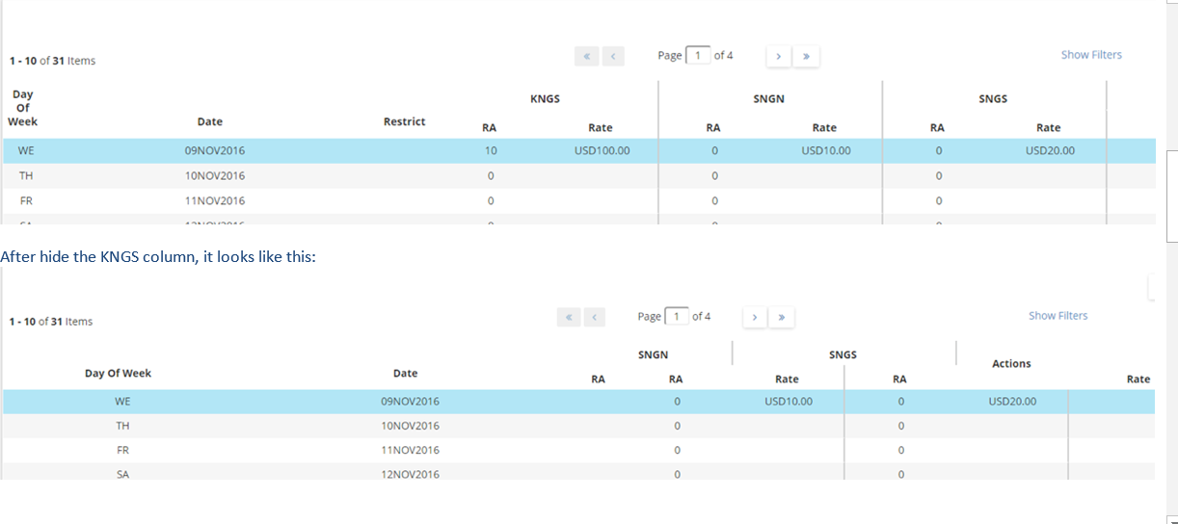Click first page arrow in bottom grid pager

[x=569, y=317]
